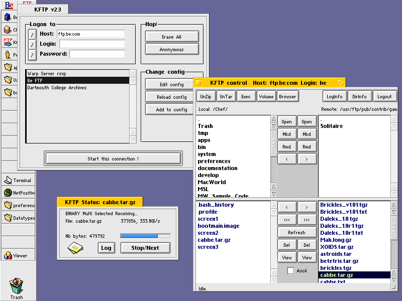
Task: Click the triple-right >>> transfer button
Action: pos(307,220)
